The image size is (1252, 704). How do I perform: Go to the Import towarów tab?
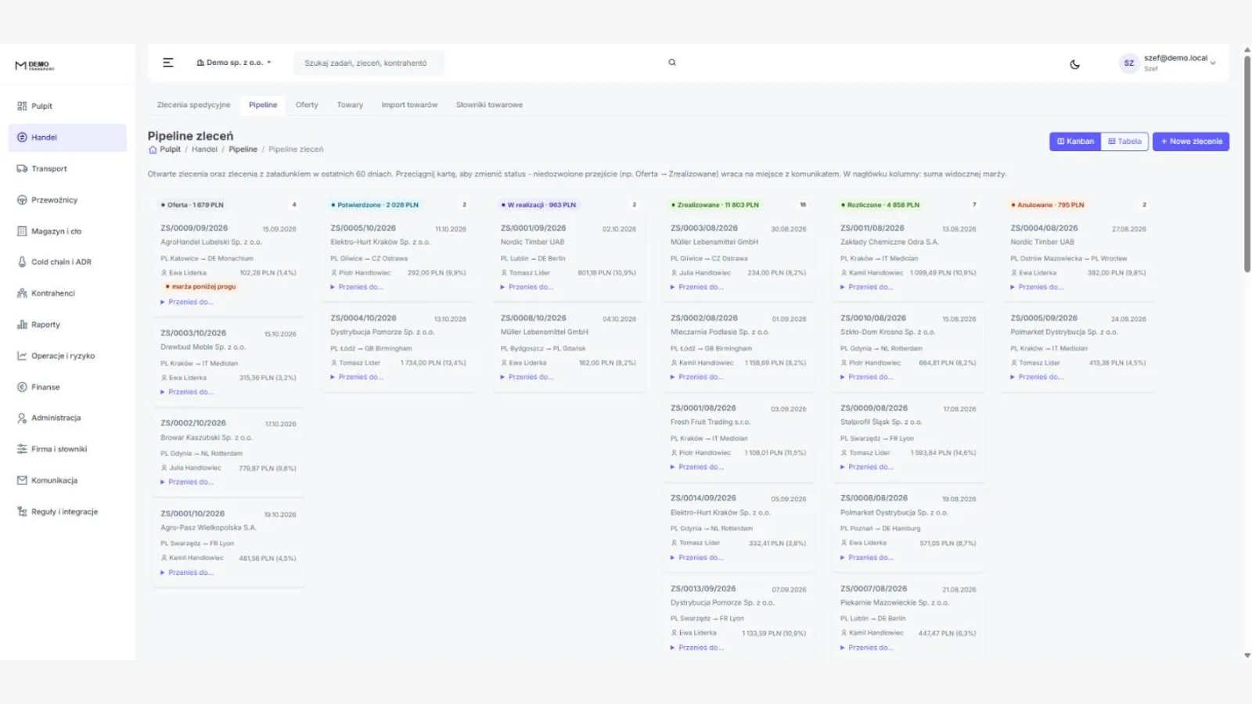pos(409,105)
